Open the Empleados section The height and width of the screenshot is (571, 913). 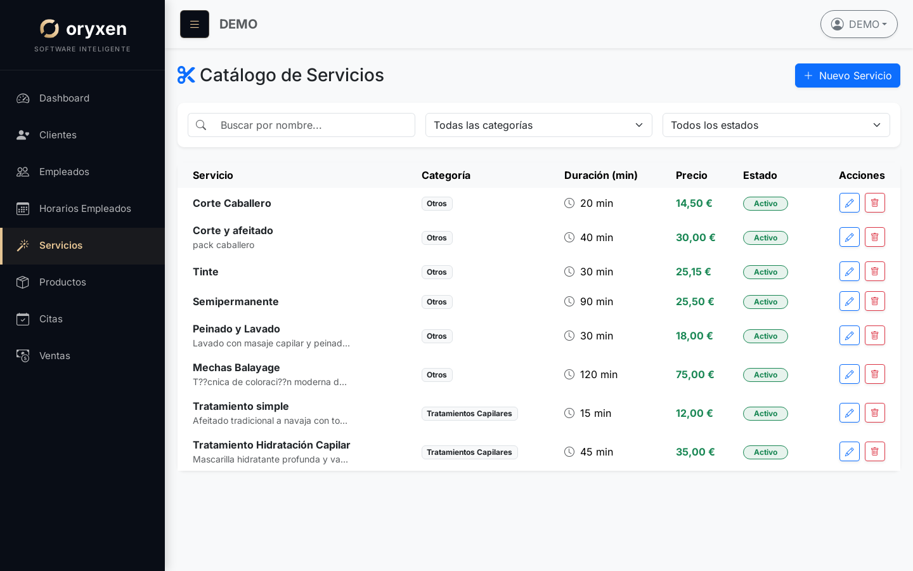(82, 172)
